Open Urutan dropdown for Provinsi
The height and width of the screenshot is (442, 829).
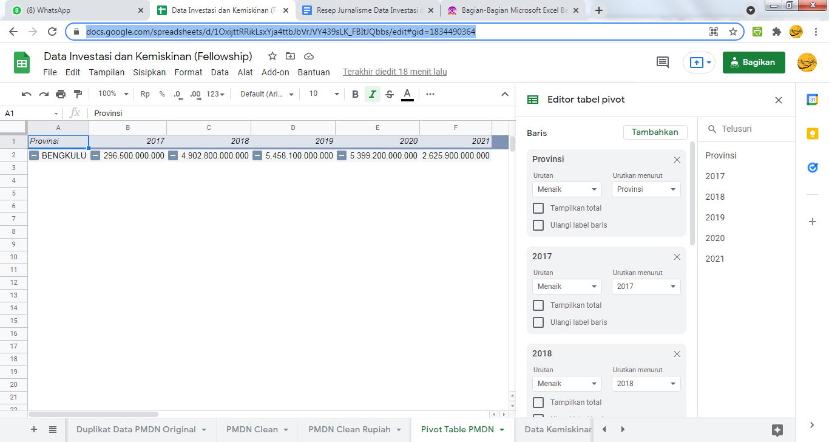click(567, 189)
